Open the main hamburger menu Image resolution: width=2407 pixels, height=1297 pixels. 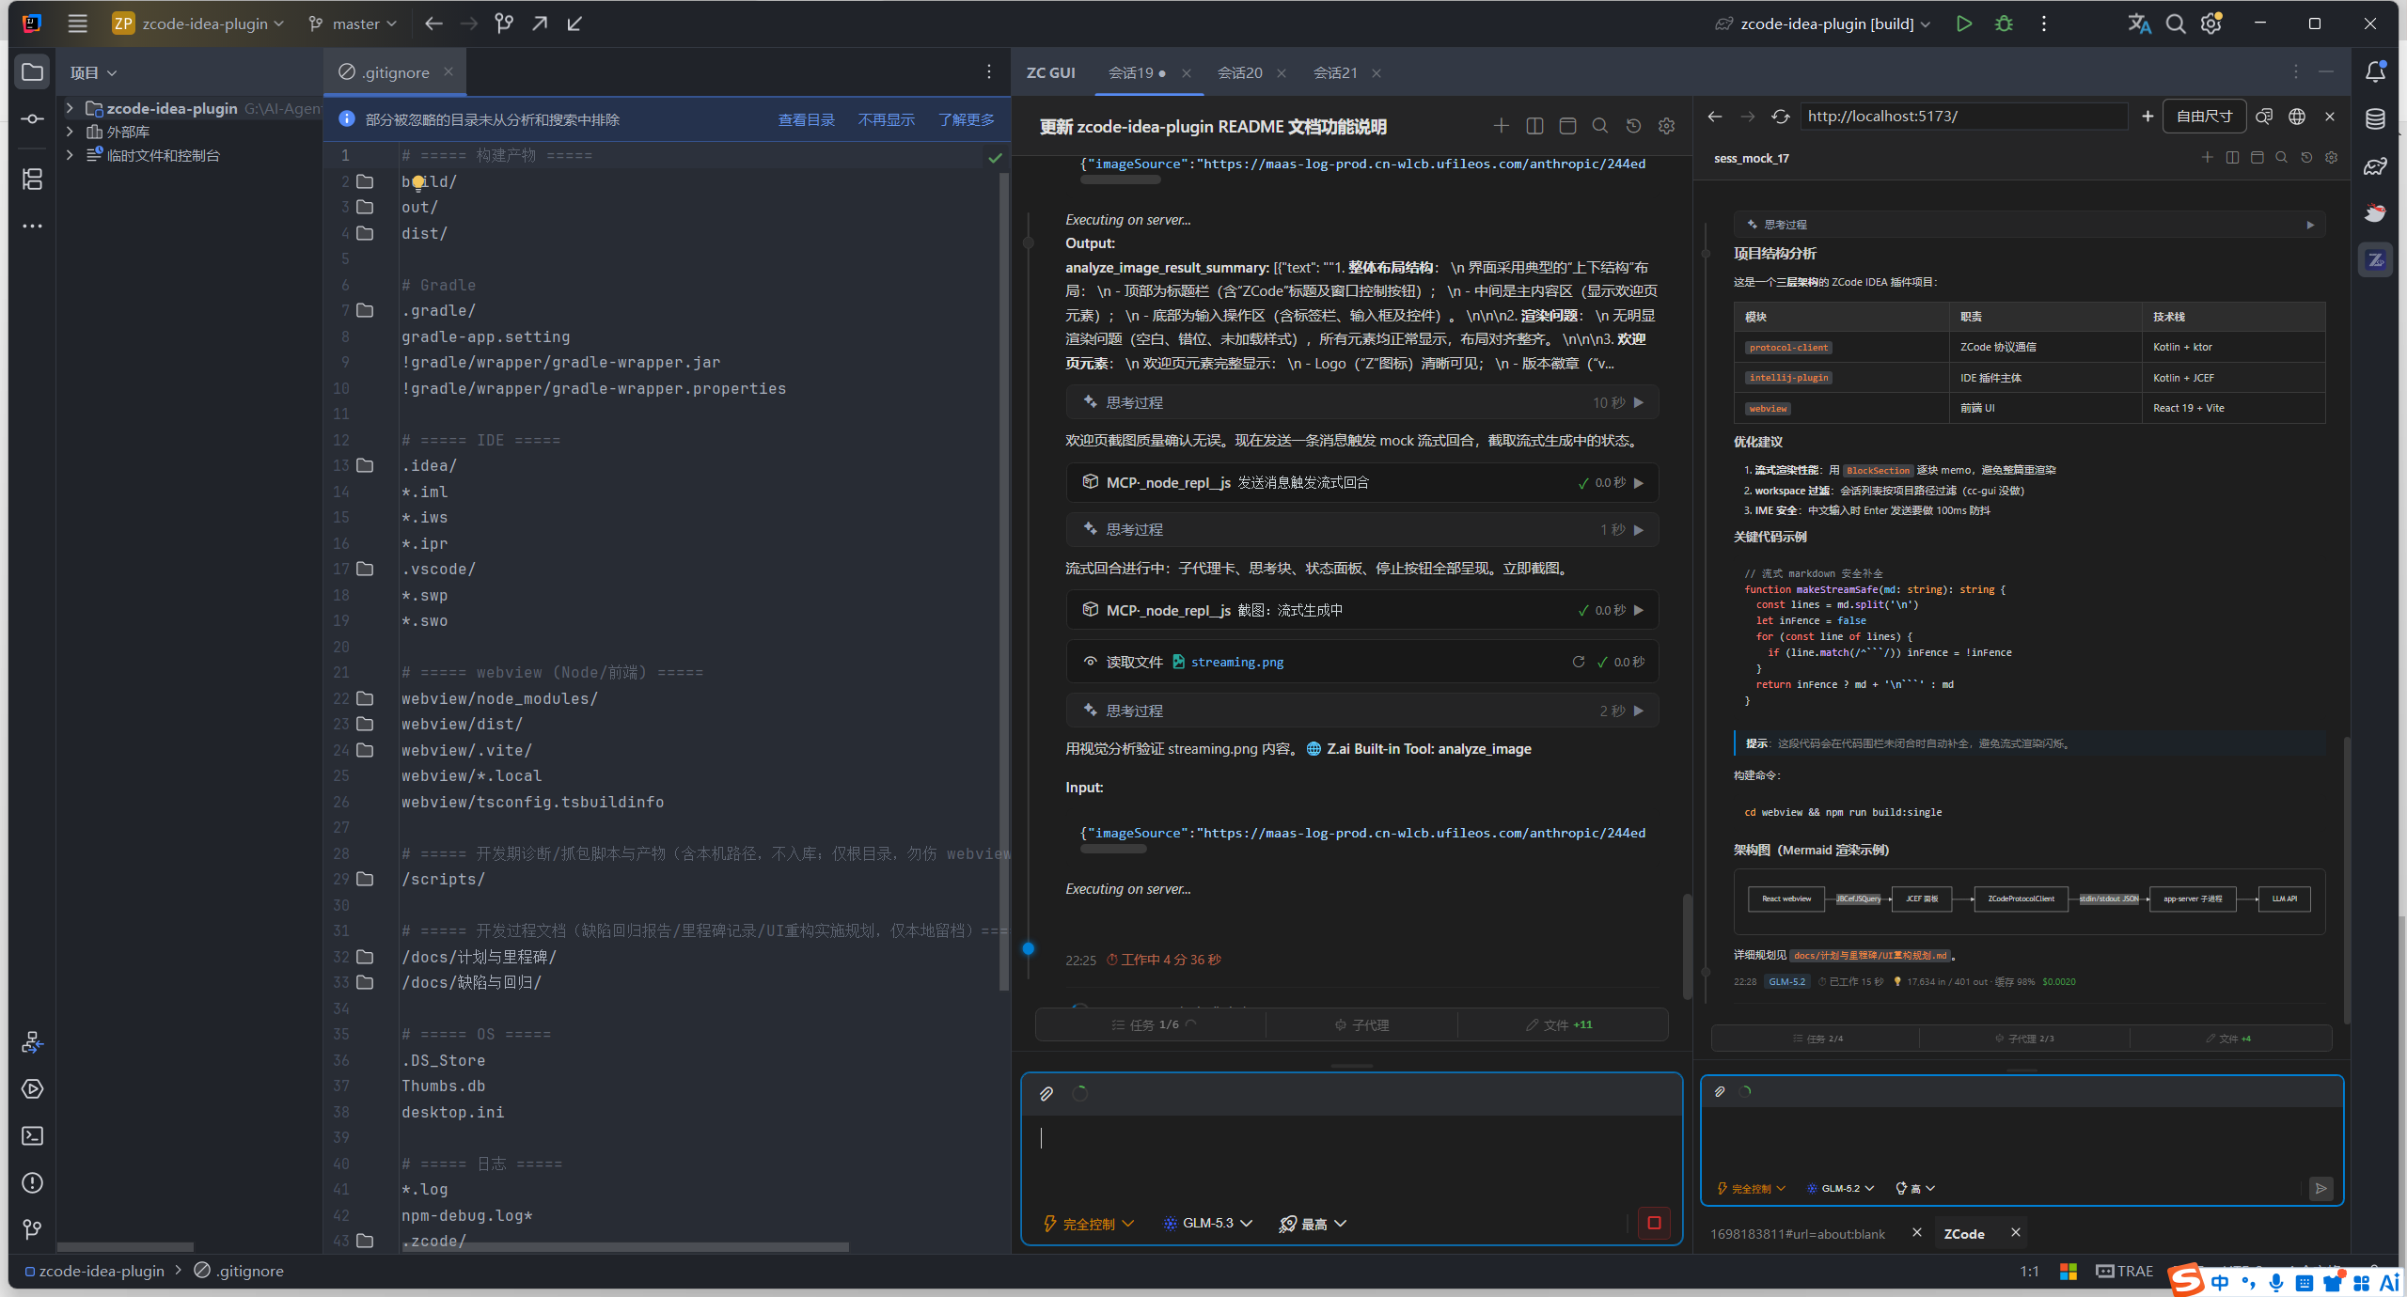78,23
